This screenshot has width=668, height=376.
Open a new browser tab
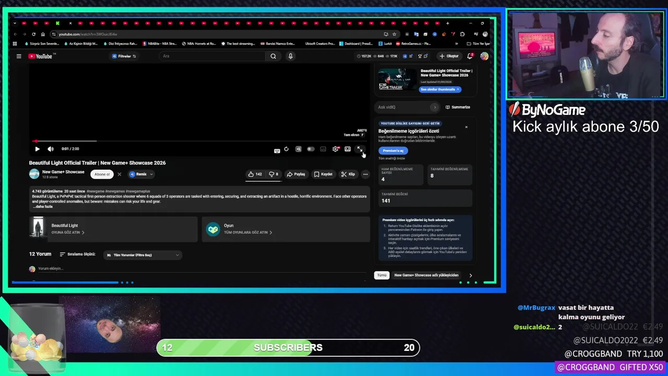tap(447, 23)
